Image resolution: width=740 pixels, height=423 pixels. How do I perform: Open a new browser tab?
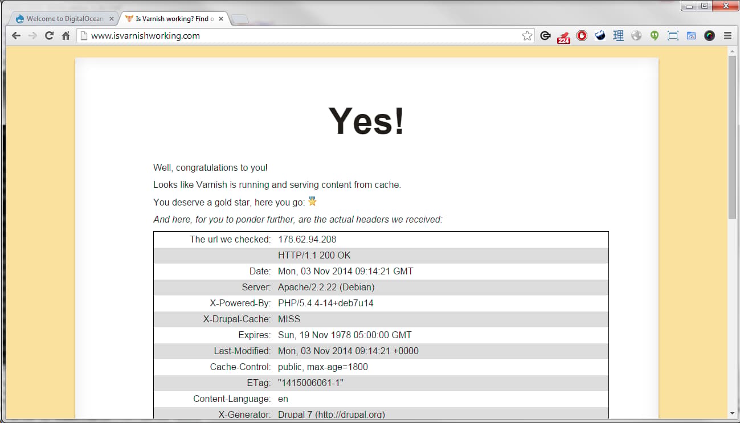pyautogui.click(x=240, y=19)
